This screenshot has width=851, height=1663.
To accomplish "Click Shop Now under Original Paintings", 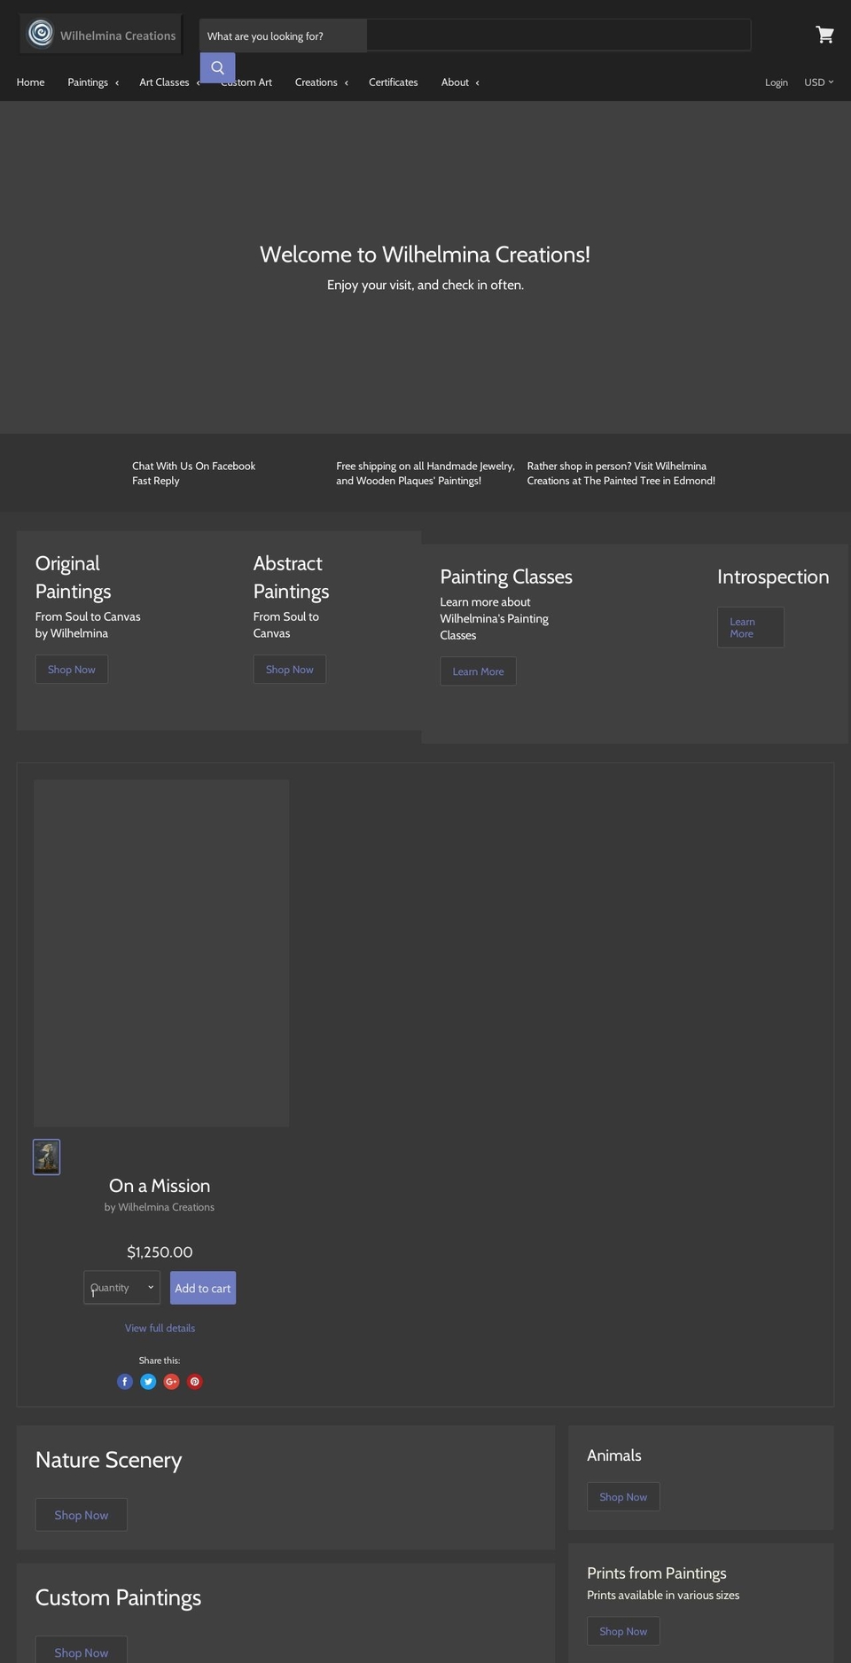I will click(x=72, y=670).
